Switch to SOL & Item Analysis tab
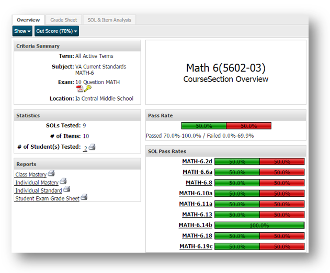Viewport: 330px width, 273px height. pyautogui.click(x=109, y=20)
